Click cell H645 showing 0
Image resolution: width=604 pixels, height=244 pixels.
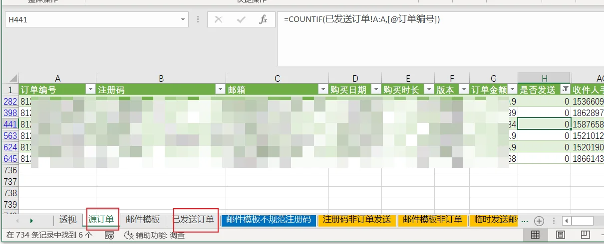(x=545, y=158)
